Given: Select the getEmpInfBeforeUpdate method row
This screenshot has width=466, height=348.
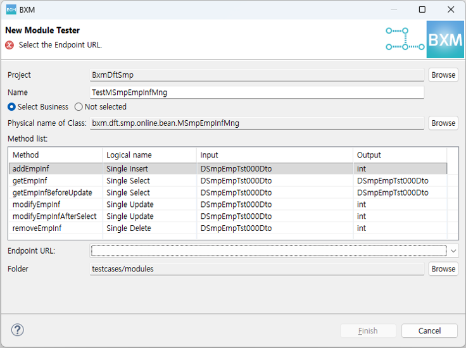Looking at the screenshot, I should (x=228, y=192).
